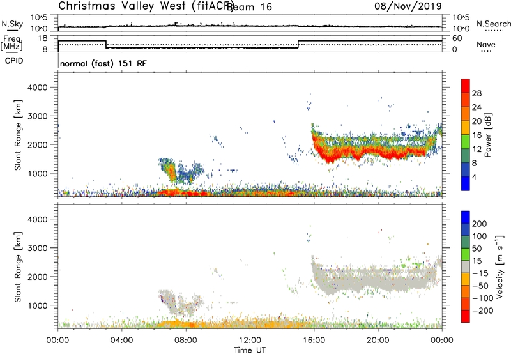Click the '12:00' time tick label
The height and width of the screenshot is (354, 511).
click(250, 341)
